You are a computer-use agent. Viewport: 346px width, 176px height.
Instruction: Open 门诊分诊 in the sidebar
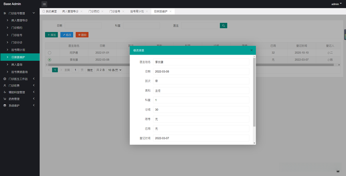[x=20, y=43]
